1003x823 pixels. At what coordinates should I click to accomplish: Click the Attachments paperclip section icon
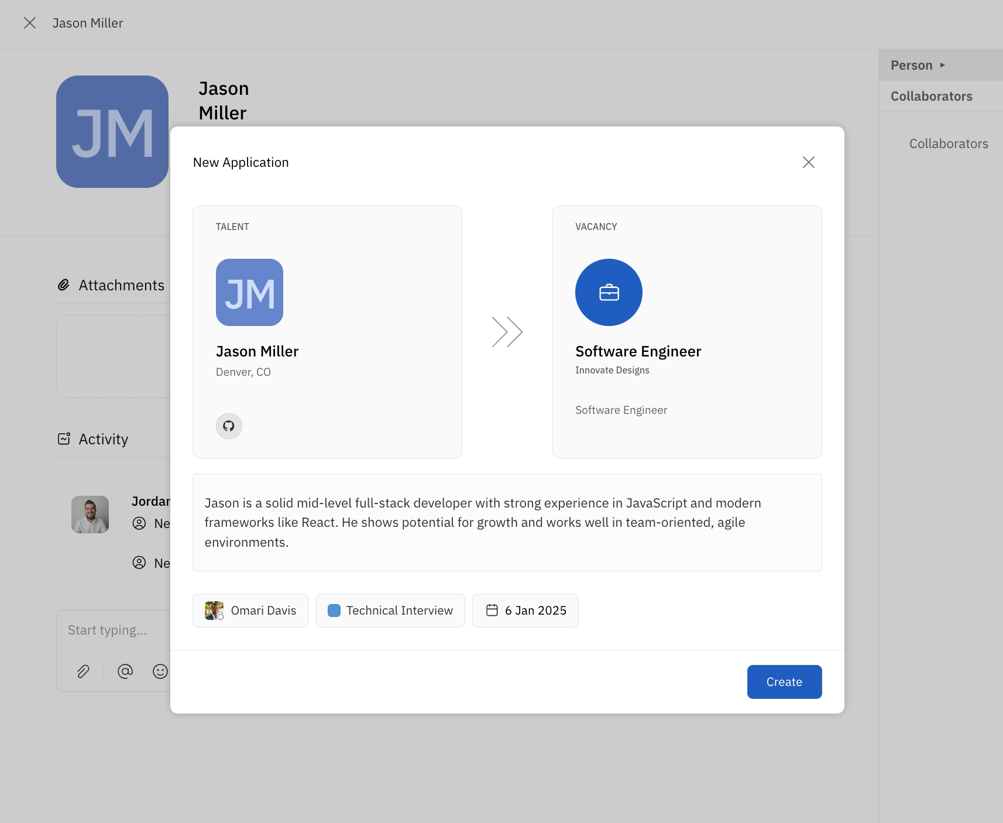(64, 285)
